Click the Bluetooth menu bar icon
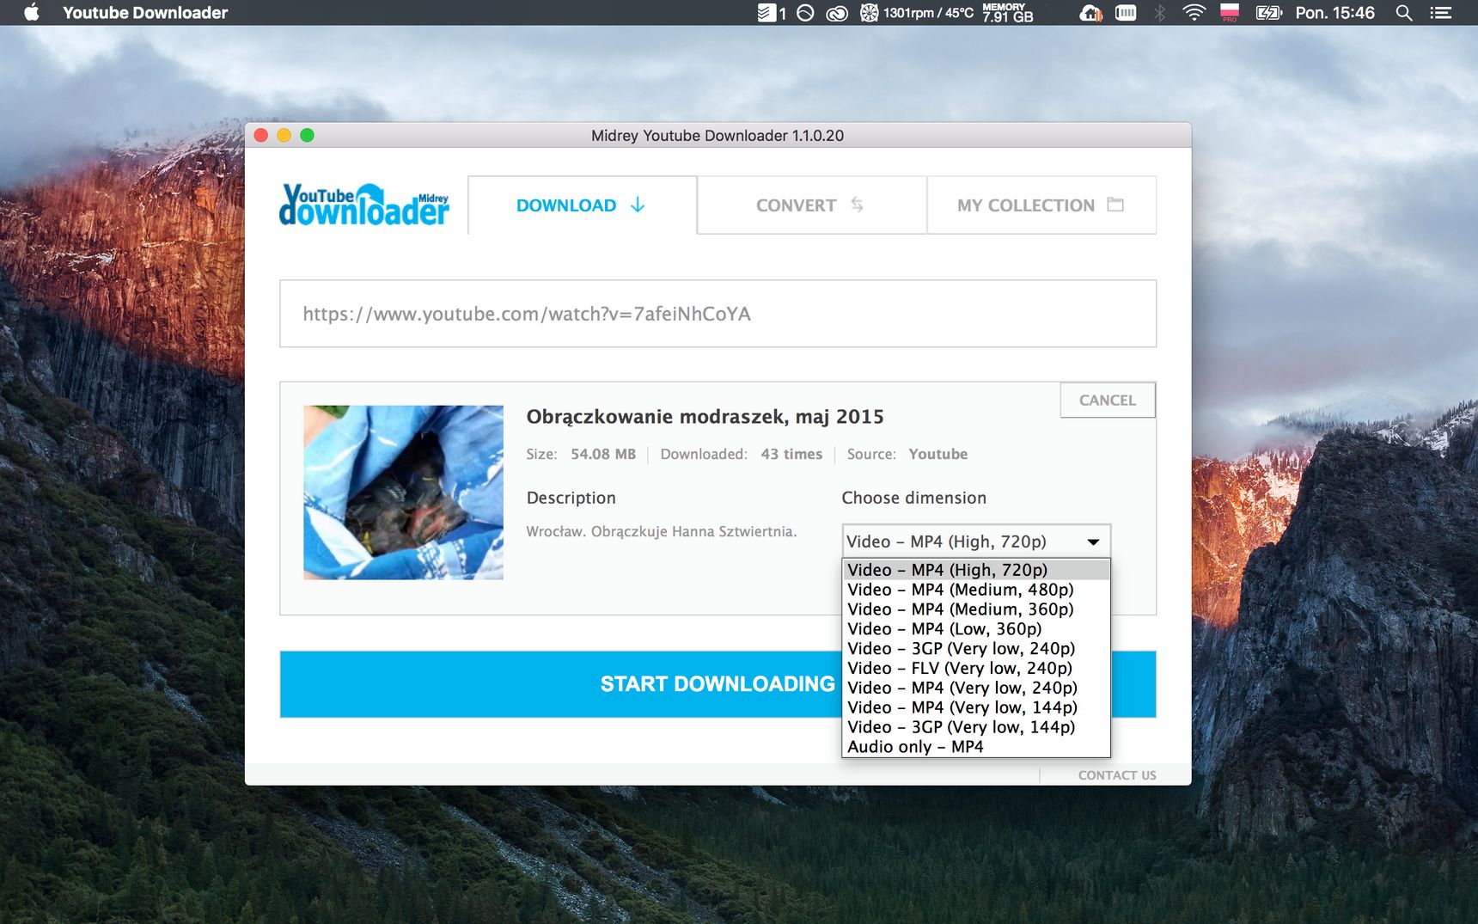The width and height of the screenshot is (1478, 924). [x=1159, y=12]
